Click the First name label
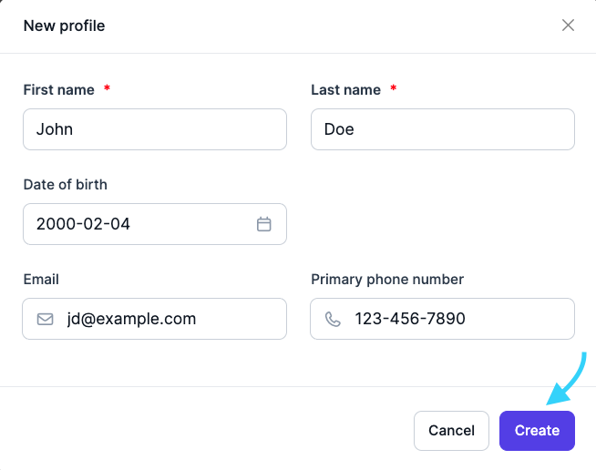 pyautogui.click(x=58, y=89)
